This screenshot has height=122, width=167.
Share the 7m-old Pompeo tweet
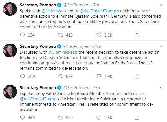(137, 35)
